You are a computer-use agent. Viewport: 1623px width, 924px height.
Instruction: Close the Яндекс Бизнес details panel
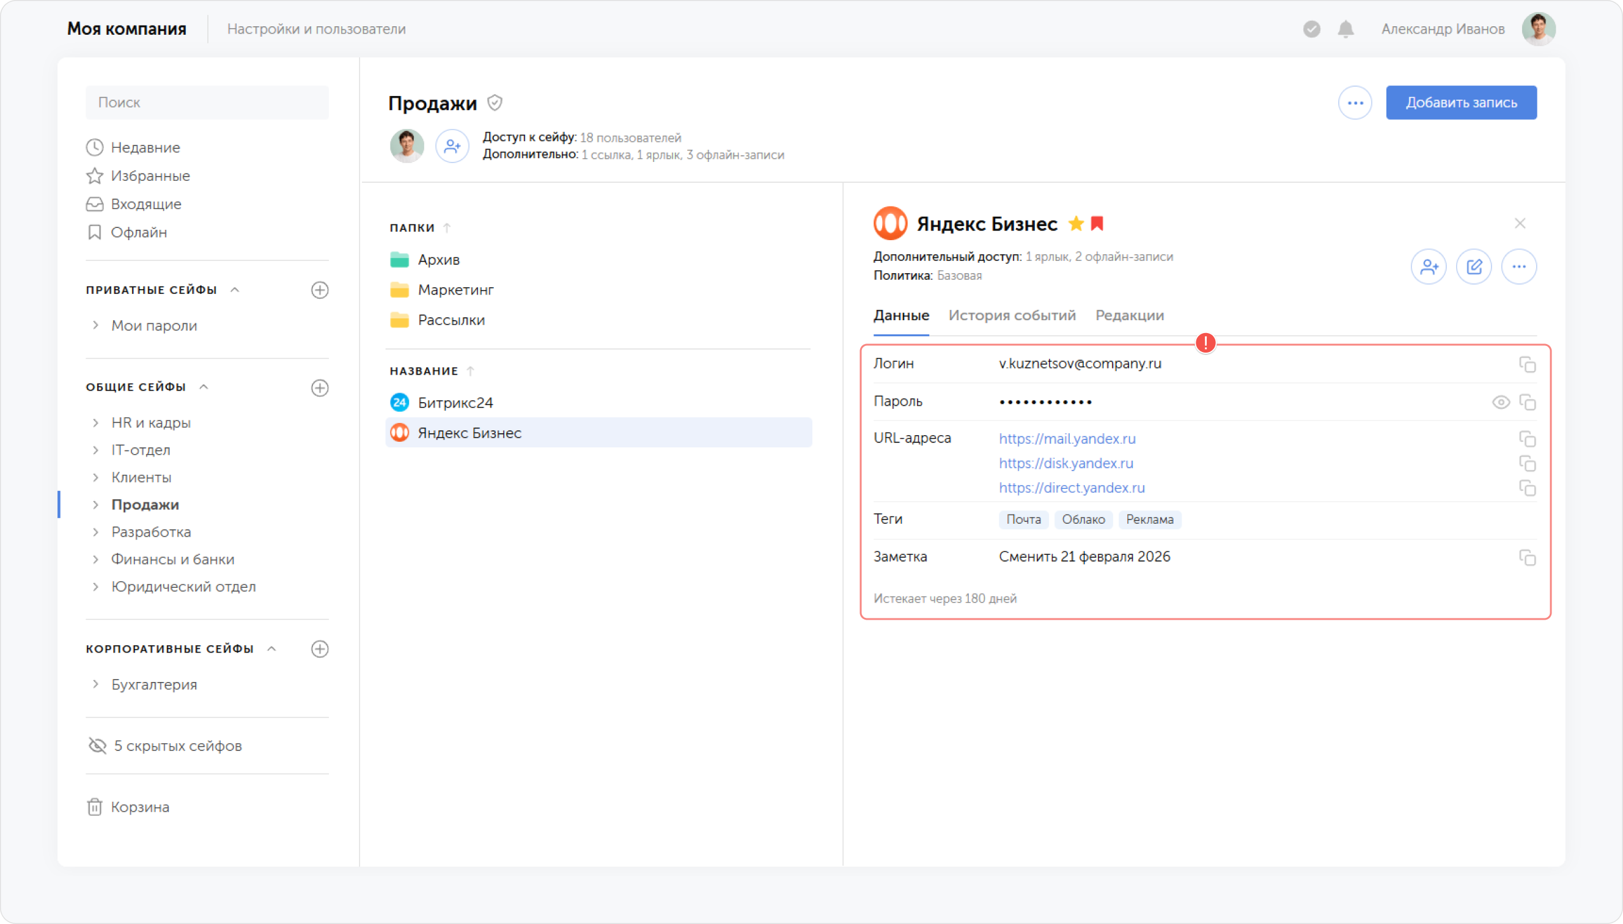coord(1520,224)
